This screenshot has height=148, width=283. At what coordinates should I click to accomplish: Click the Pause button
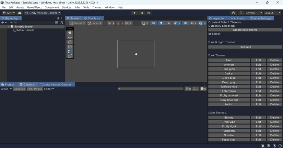pyautogui.click(x=142, y=13)
